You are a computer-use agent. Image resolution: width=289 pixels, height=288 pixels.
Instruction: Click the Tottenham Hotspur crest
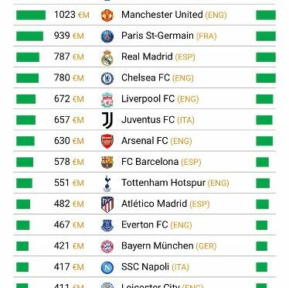[x=107, y=183]
